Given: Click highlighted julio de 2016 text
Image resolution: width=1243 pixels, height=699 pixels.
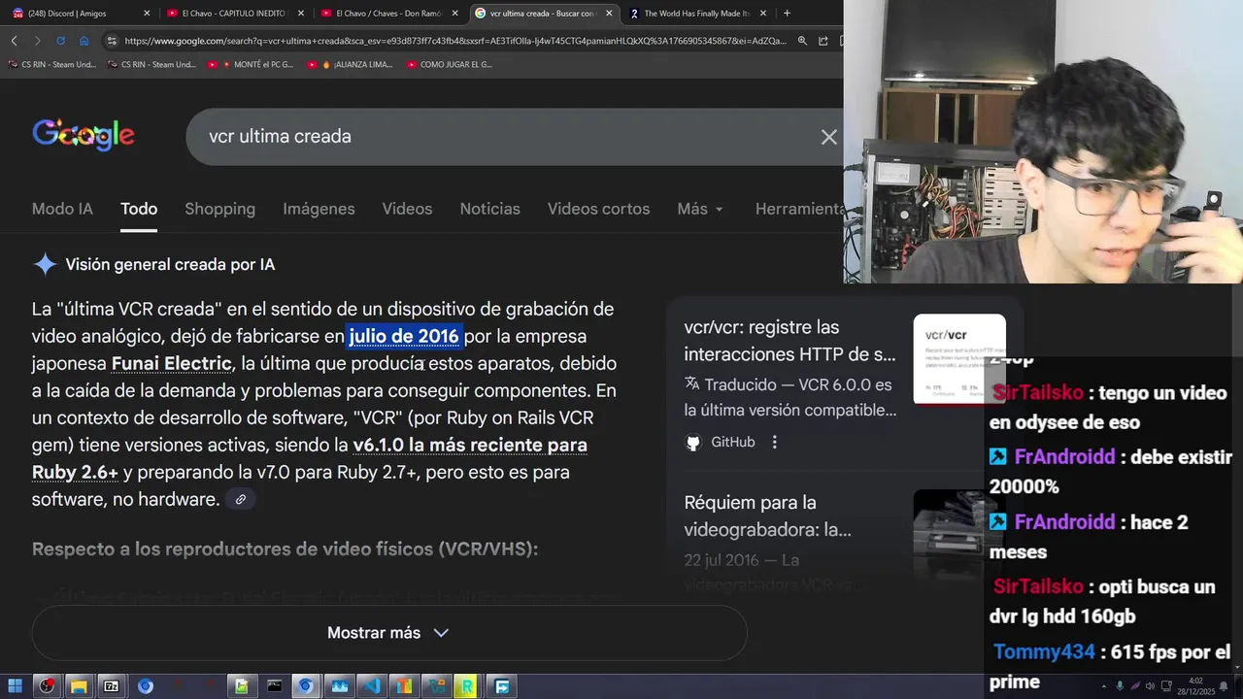Looking at the screenshot, I should point(404,337).
